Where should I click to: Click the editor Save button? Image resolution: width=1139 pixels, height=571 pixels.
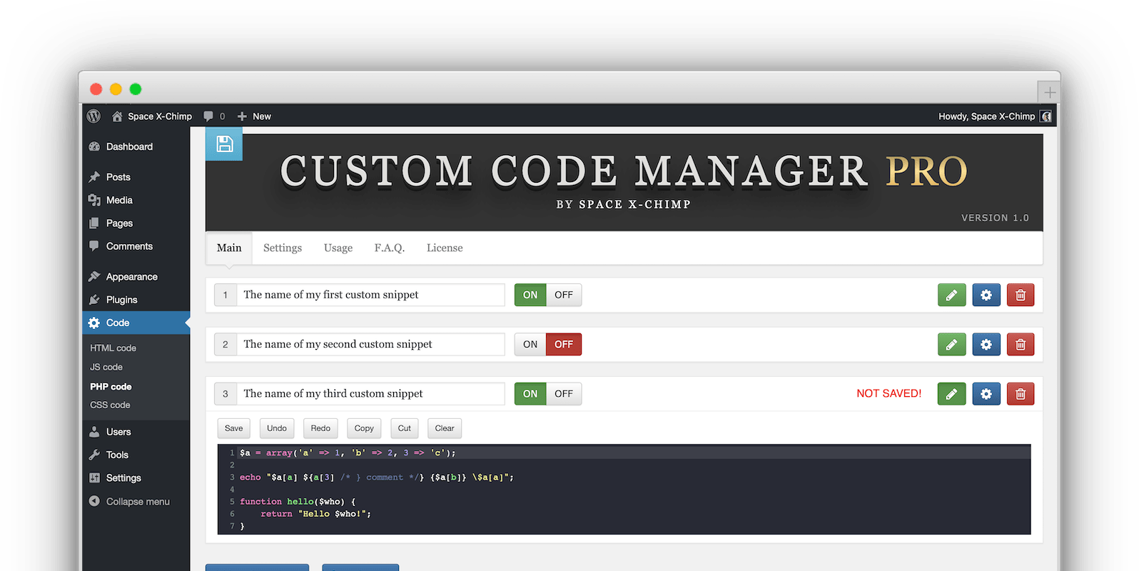coord(234,428)
